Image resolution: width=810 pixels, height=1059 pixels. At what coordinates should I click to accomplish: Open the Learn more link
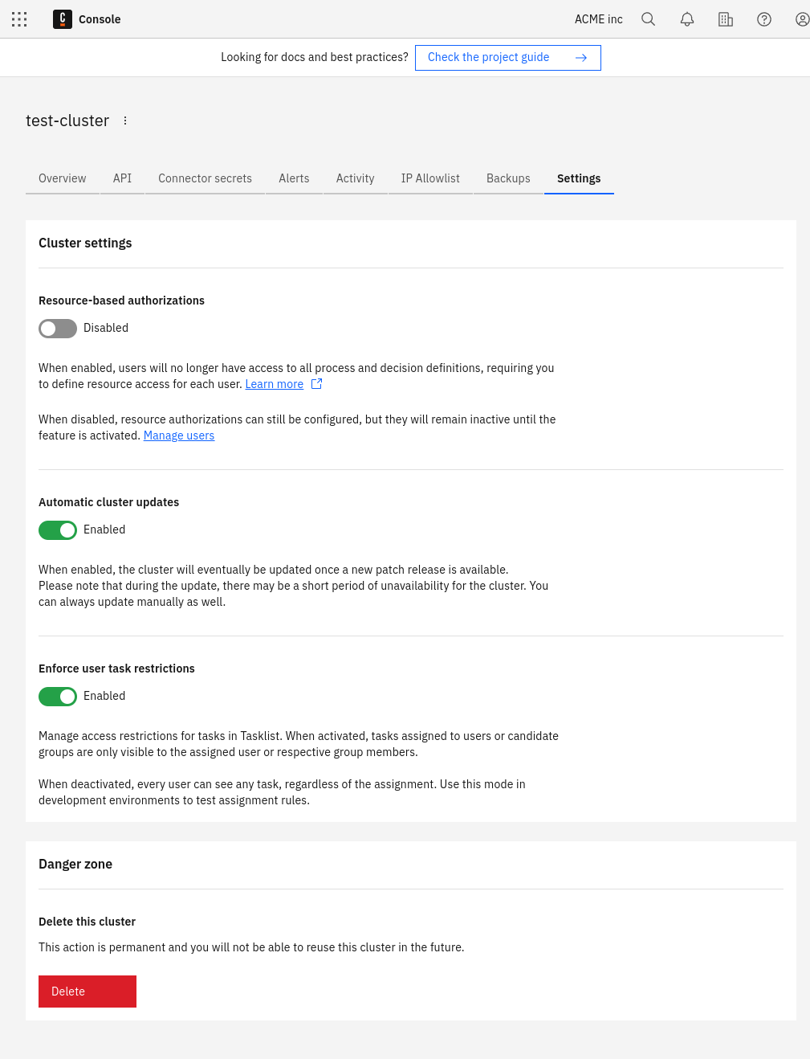[274, 383]
